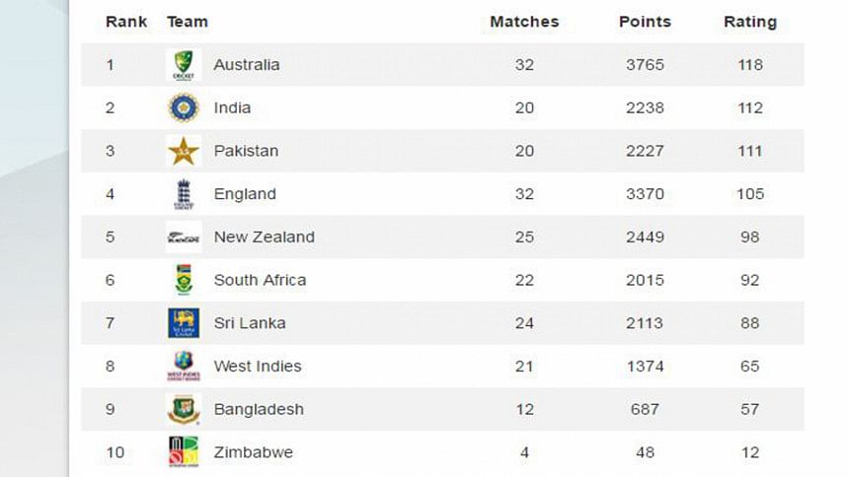Click the England three lions crest
The height and width of the screenshot is (477, 849).
click(184, 194)
